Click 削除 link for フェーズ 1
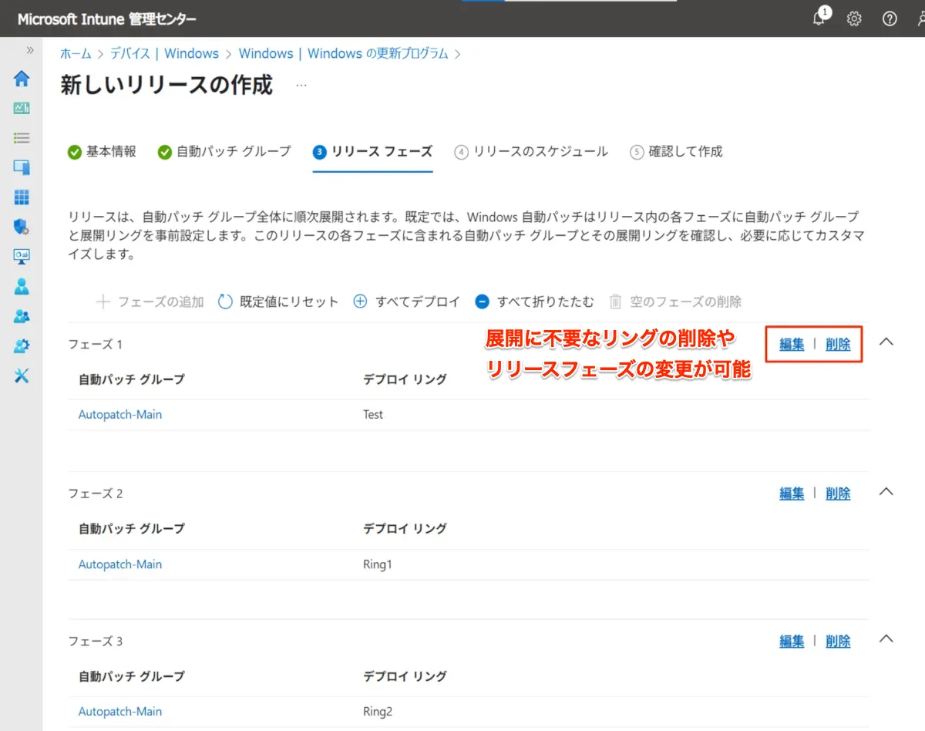The height and width of the screenshot is (731, 925). pos(838,345)
